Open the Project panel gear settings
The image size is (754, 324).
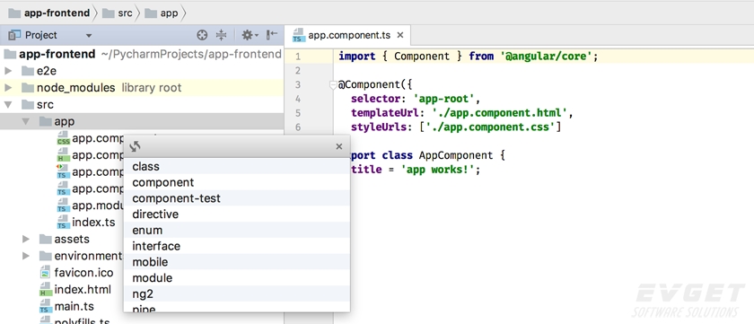pyautogui.click(x=250, y=35)
